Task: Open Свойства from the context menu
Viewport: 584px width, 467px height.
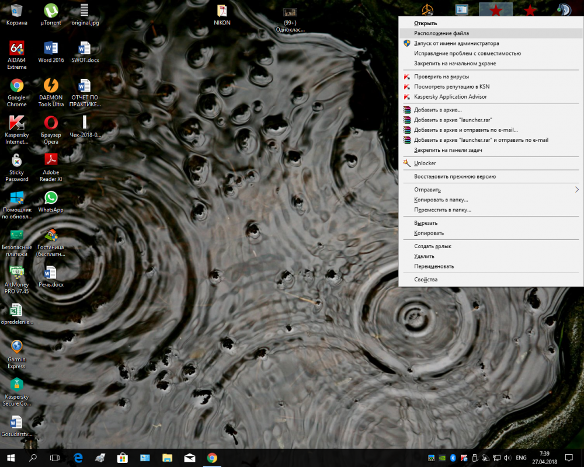Action: tap(426, 280)
